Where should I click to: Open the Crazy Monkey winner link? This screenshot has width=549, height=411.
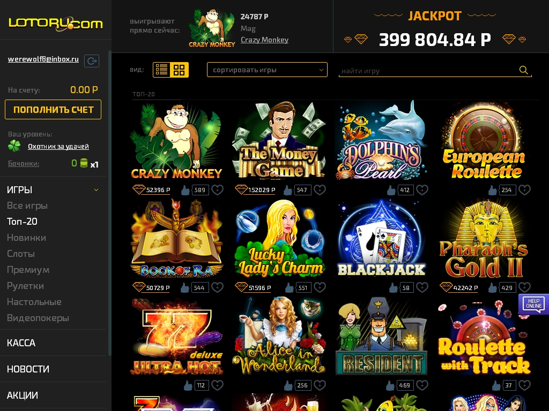[265, 40]
